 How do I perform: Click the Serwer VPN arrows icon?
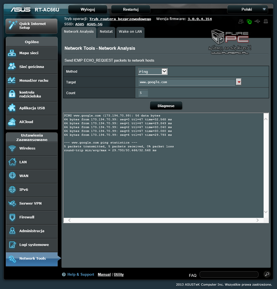point(12,203)
